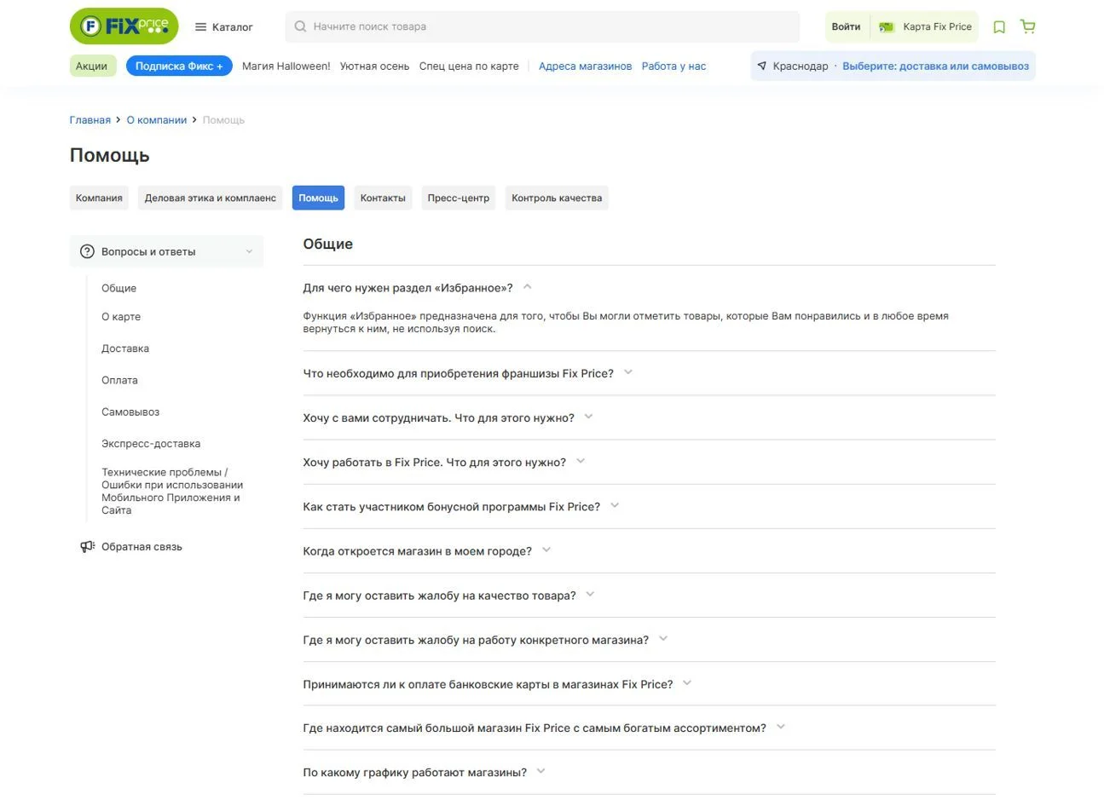The image size is (1104, 800).
Task: Select О карте in the sidebar
Action: pos(121,317)
